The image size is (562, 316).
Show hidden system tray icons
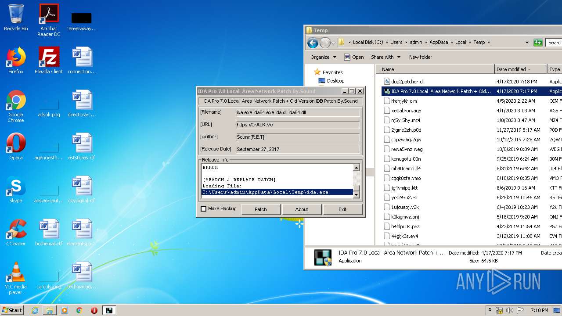pos(490,310)
